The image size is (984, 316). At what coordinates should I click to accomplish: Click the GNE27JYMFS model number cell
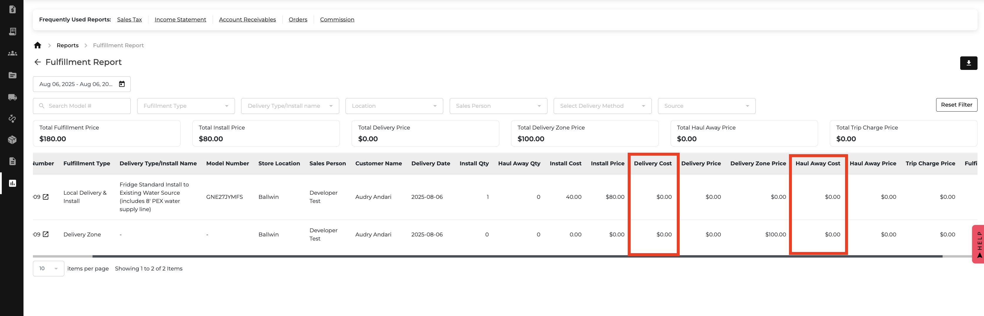coord(225,197)
